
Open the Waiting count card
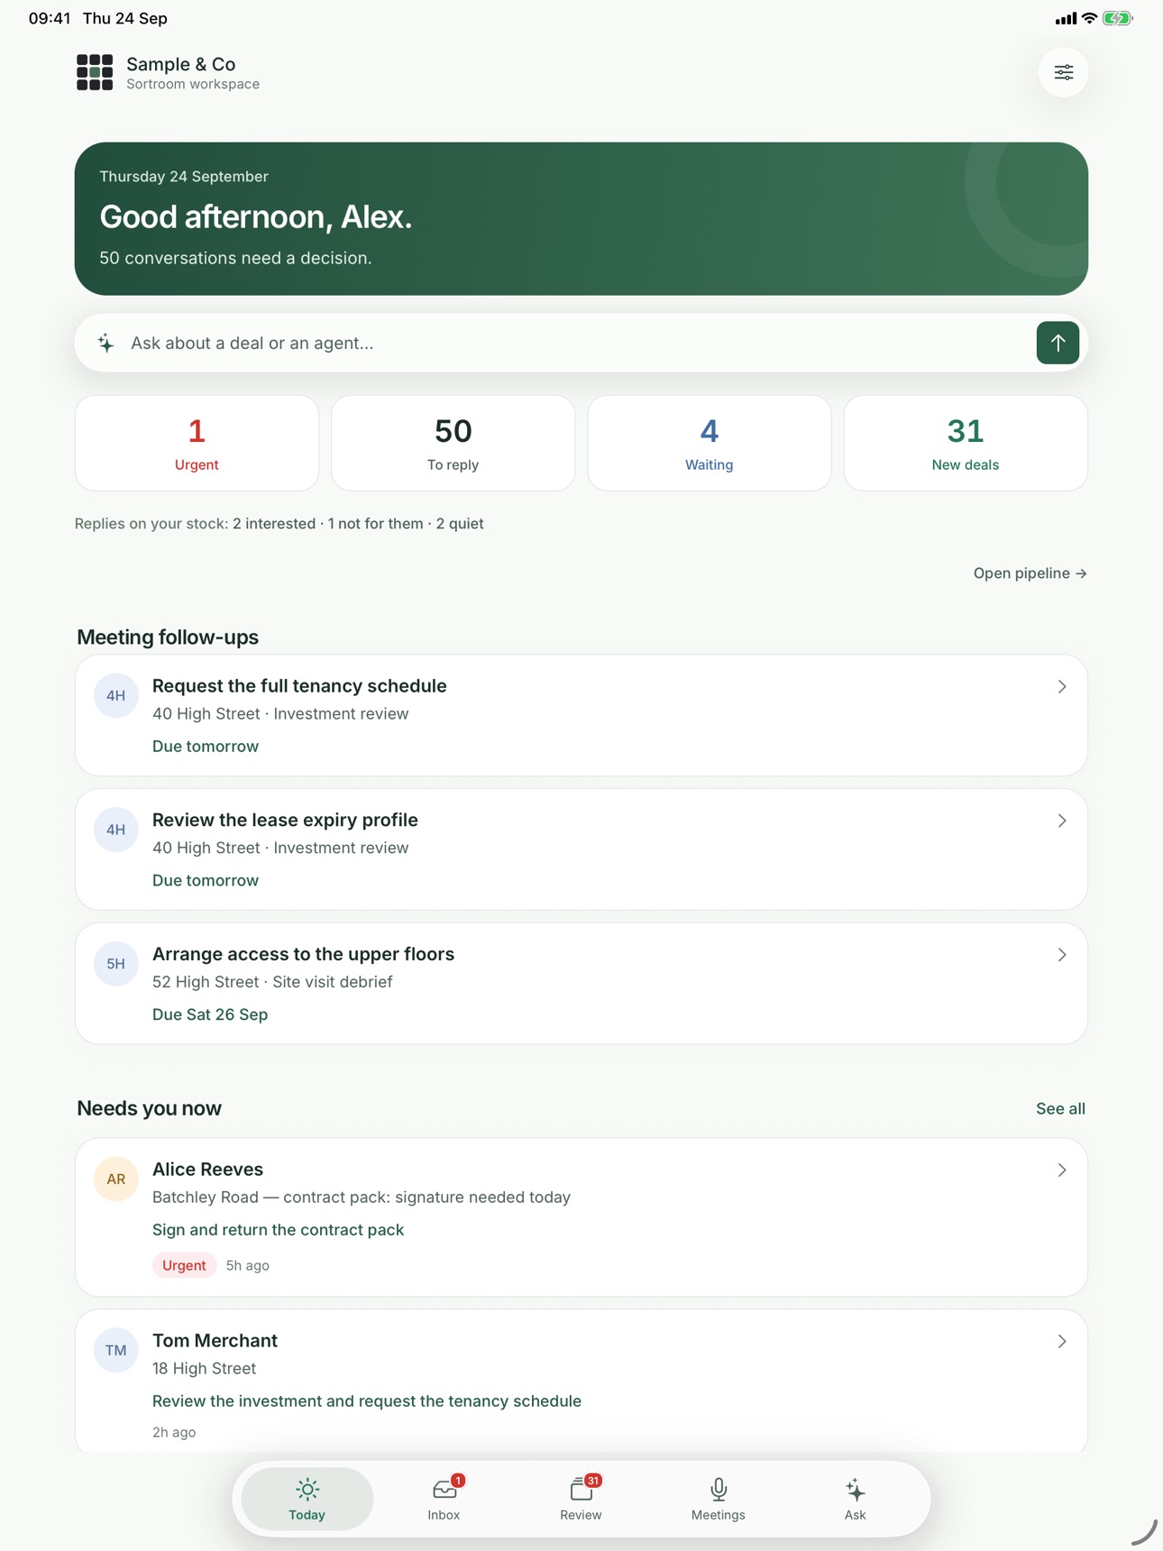tap(710, 443)
